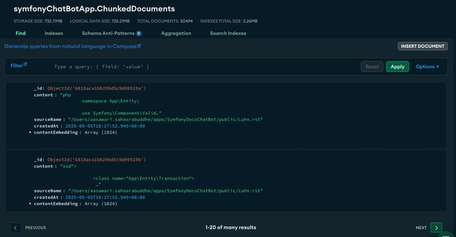Select ObjectId ending 519b
The width and height of the screenshot is (456, 237).
[x=97, y=160]
